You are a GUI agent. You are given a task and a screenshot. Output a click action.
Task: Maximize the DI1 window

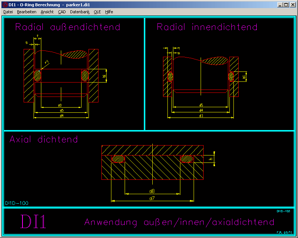[x=287, y=5]
